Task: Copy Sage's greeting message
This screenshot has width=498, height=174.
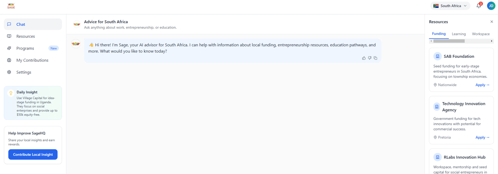Action: click(376, 58)
